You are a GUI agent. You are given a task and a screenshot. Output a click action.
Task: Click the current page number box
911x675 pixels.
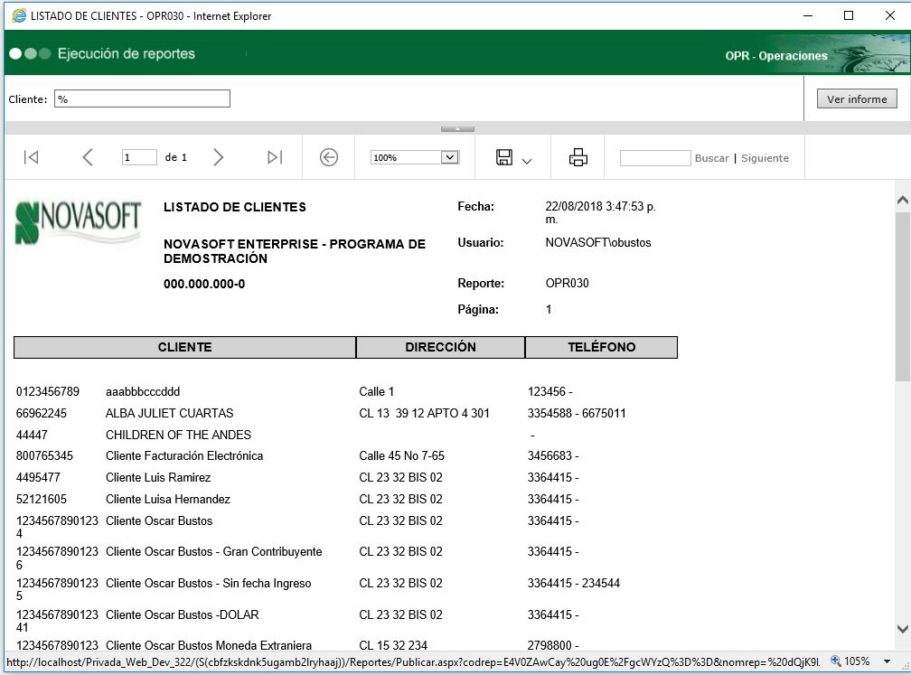point(139,157)
